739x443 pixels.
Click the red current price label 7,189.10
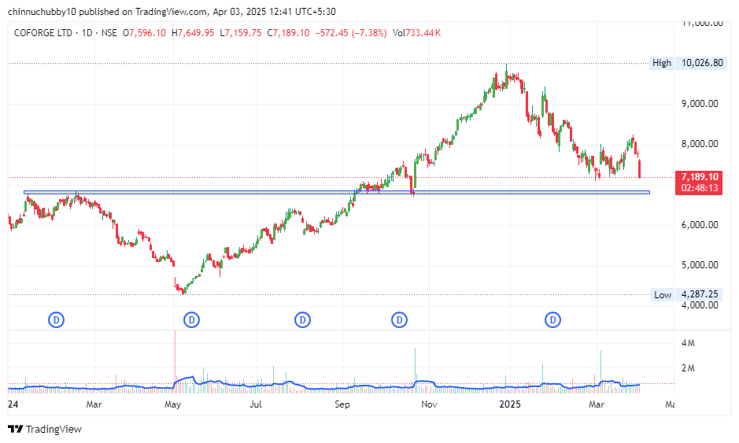[x=700, y=177]
